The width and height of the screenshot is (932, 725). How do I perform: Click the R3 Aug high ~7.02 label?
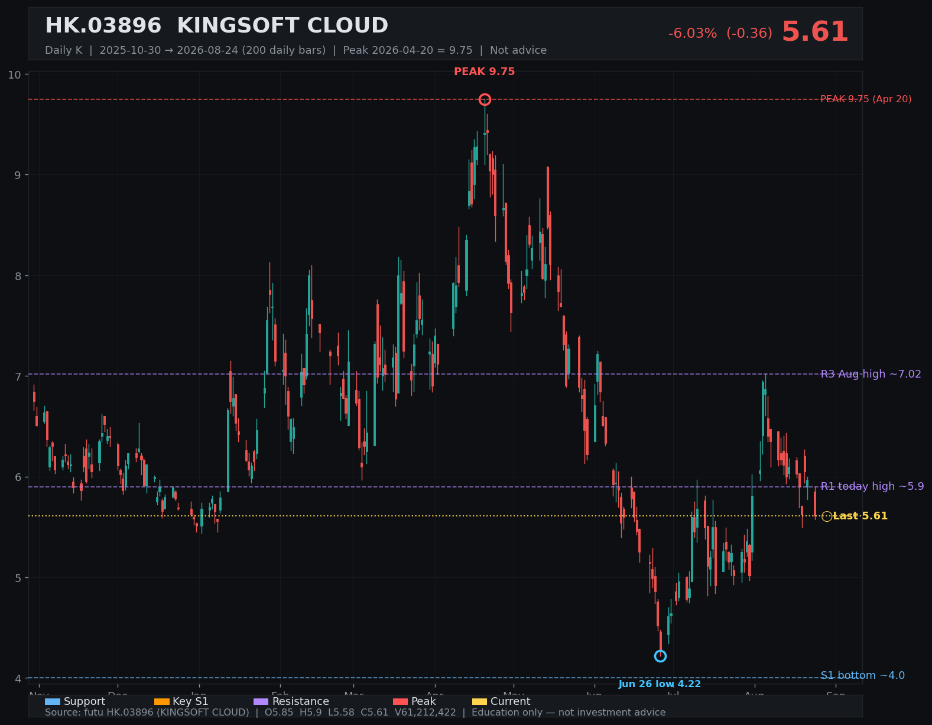pos(871,374)
